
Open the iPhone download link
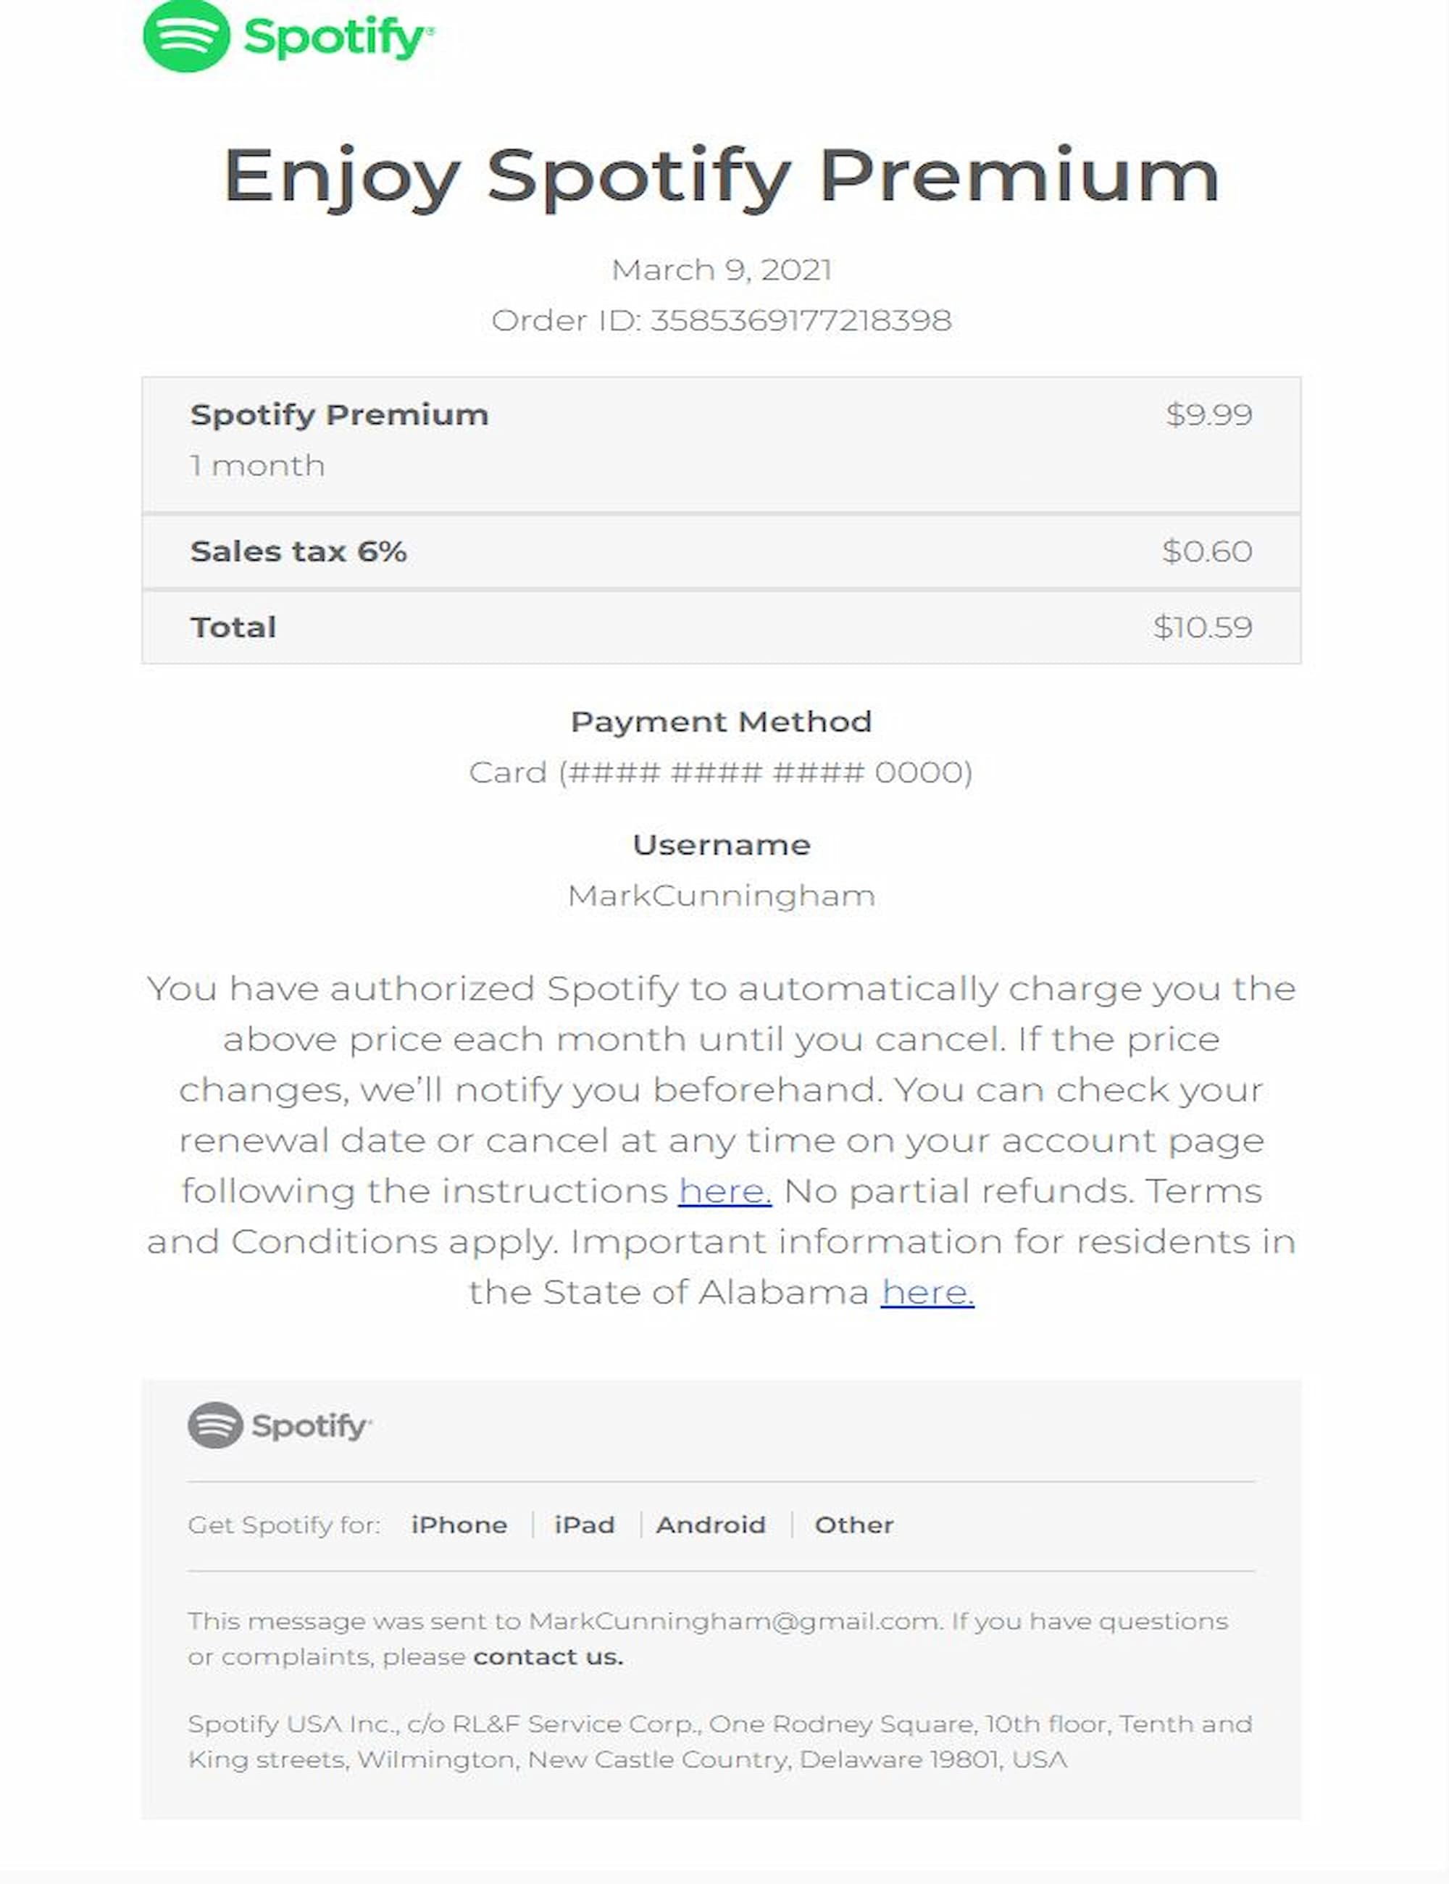[x=459, y=1525]
